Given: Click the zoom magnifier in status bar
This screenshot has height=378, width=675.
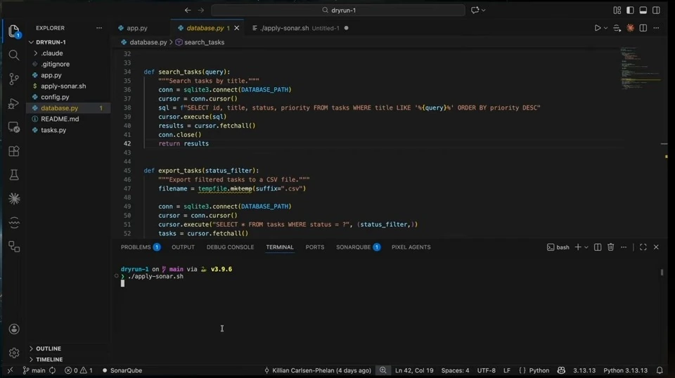Looking at the screenshot, I should 382,370.
